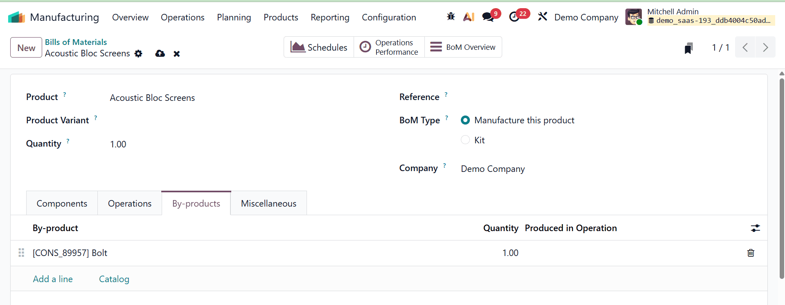
Task: Show help tooltip for Product Variant
Action: point(95,118)
